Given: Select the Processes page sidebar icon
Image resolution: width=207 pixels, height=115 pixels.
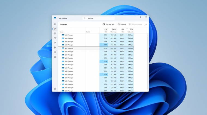Looking at the screenshot, I should (x=55, y=29).
